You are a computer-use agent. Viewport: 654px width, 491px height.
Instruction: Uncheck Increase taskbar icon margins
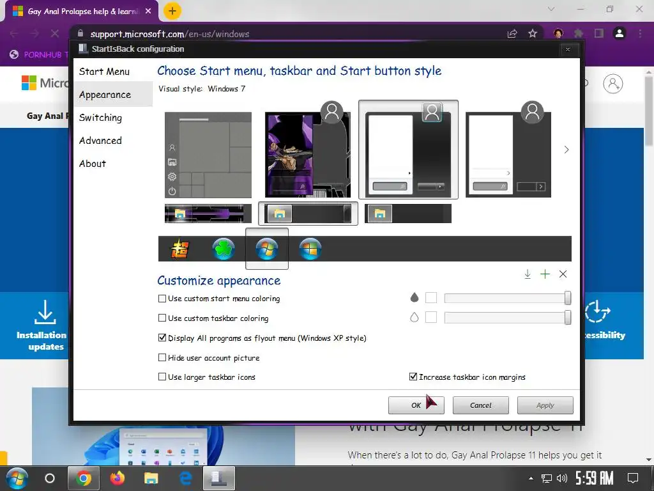point(413,377)
